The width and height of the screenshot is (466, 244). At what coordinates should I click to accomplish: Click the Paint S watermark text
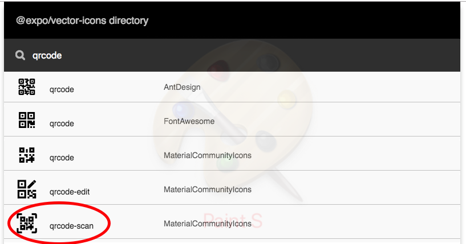[x=233, y=221]
